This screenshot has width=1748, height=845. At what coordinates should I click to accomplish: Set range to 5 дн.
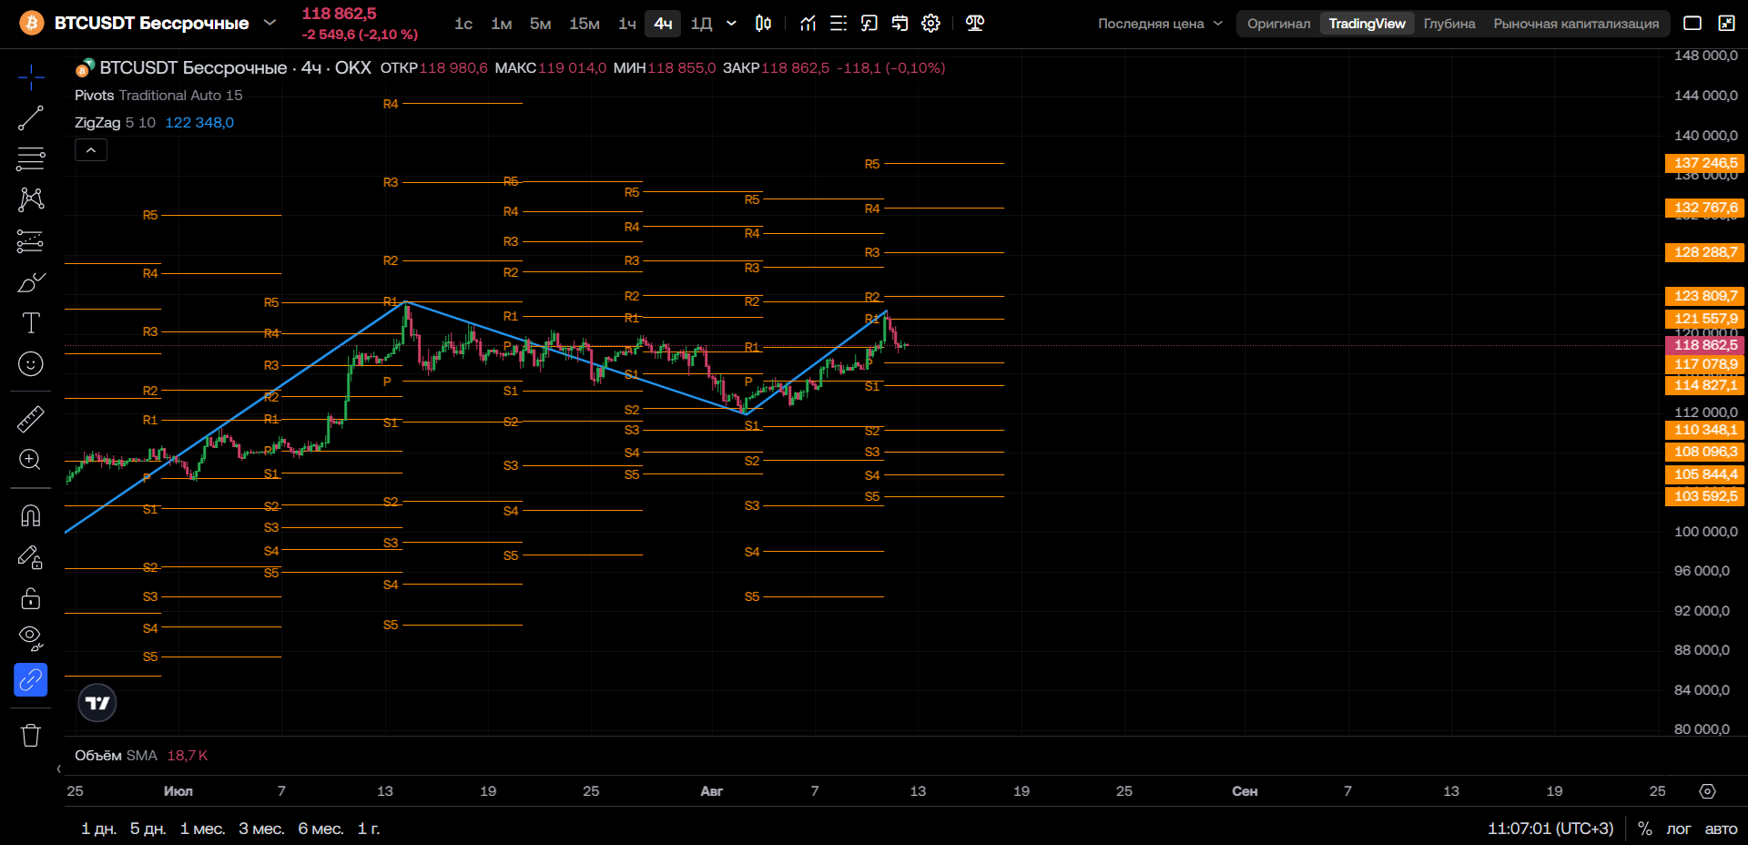coord(147,829)
